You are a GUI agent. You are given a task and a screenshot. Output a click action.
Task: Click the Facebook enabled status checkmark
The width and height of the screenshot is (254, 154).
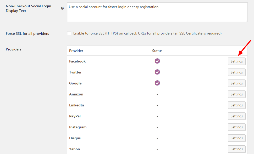click(157, 61)
